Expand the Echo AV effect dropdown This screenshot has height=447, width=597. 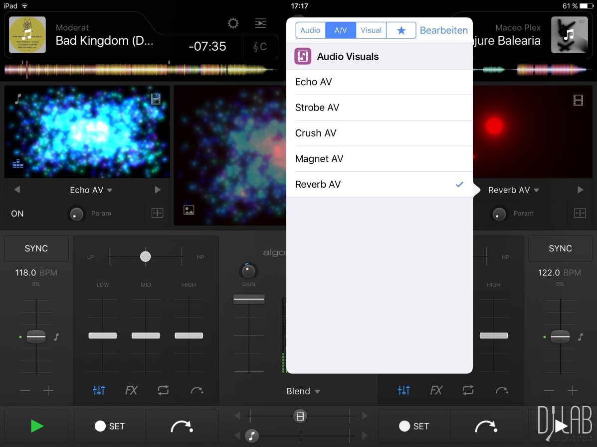point(91,190)
